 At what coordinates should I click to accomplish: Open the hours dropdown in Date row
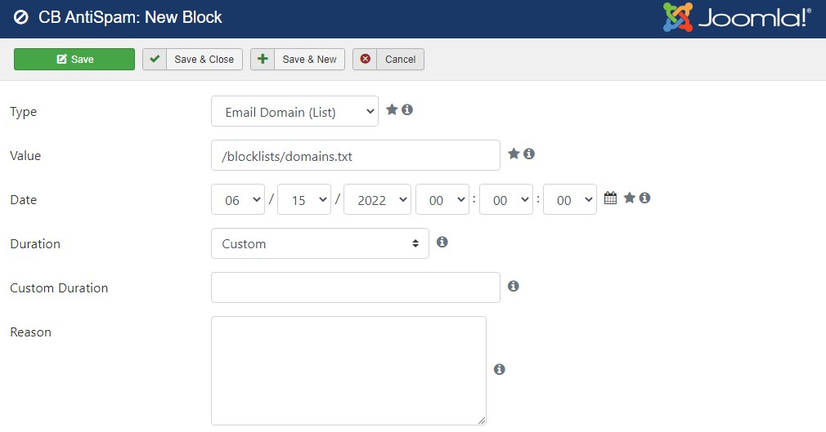click(442, 199)
